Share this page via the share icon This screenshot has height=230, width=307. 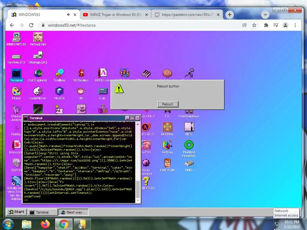coord(244,25)
